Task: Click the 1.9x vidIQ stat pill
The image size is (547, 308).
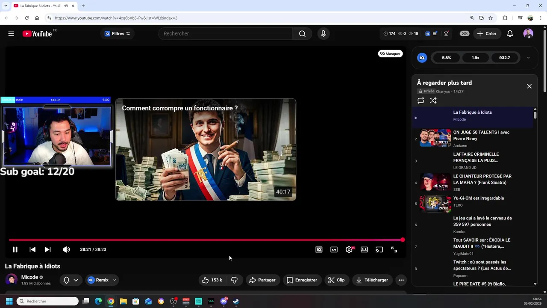Action: tap(475, 58)
